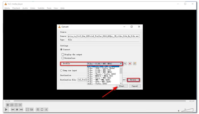Click the profile list scroll down arrow
Screen dimensions: 199x114
(121, 83)
